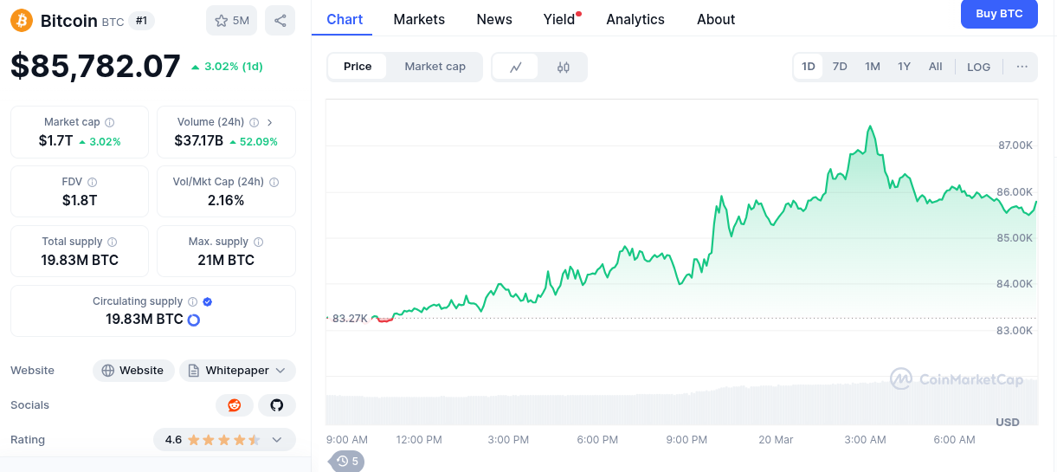Switch to line chart icon

tap(516, 67)
